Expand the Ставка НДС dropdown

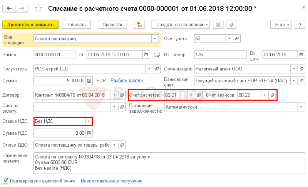tap(89, 121)
